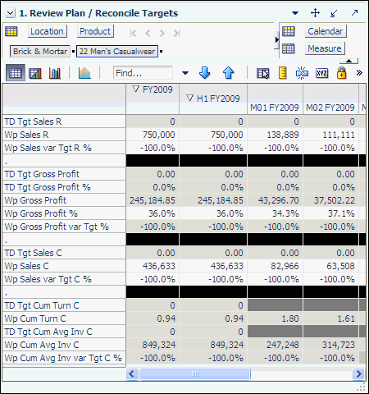Open the Measure dimension button

pos(325,48)
